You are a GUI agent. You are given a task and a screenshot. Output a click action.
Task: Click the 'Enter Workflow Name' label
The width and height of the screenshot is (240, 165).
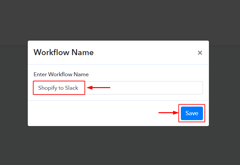point(61,74)
